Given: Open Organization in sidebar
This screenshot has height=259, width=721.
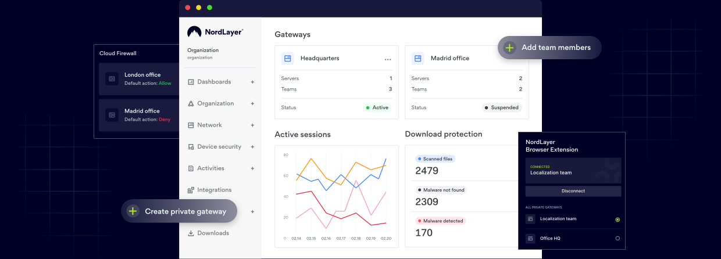Looking at the screenshot, I should [x=216, y=103].
